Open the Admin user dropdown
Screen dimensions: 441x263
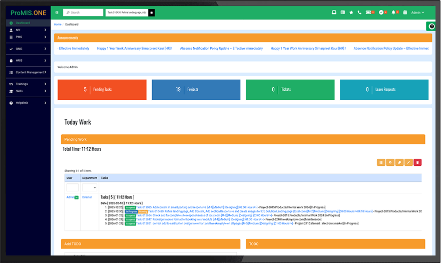[417, 12]
